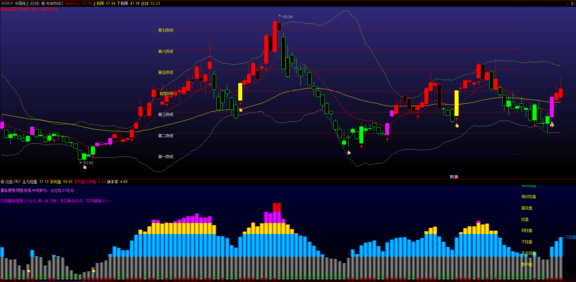Screen dimensions: 576x282
Task: Click the 第七防线 line label
Action: [x=165, y=30]
